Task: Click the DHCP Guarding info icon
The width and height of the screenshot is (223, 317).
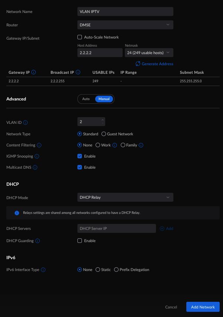Action: click(38, 241)
